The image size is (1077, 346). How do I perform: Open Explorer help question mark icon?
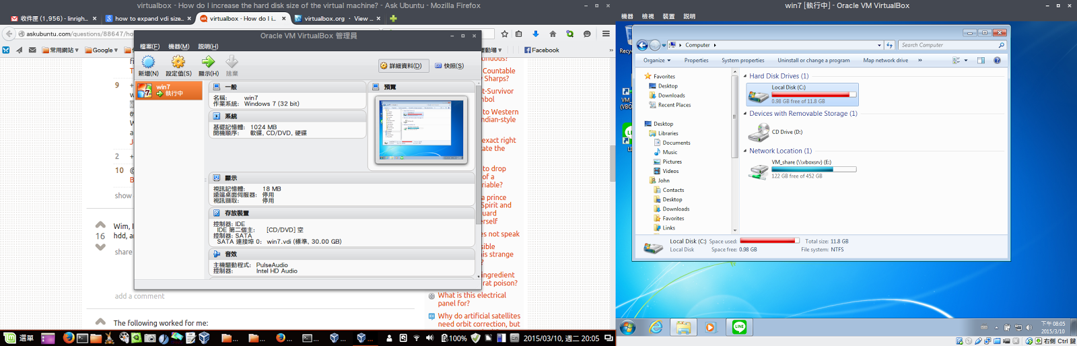[x=998, y=60]
